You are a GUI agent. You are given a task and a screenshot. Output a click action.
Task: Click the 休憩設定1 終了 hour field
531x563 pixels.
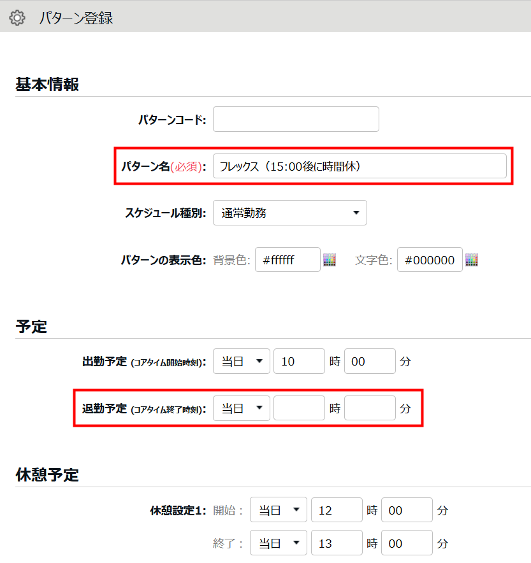coord(337,543)
